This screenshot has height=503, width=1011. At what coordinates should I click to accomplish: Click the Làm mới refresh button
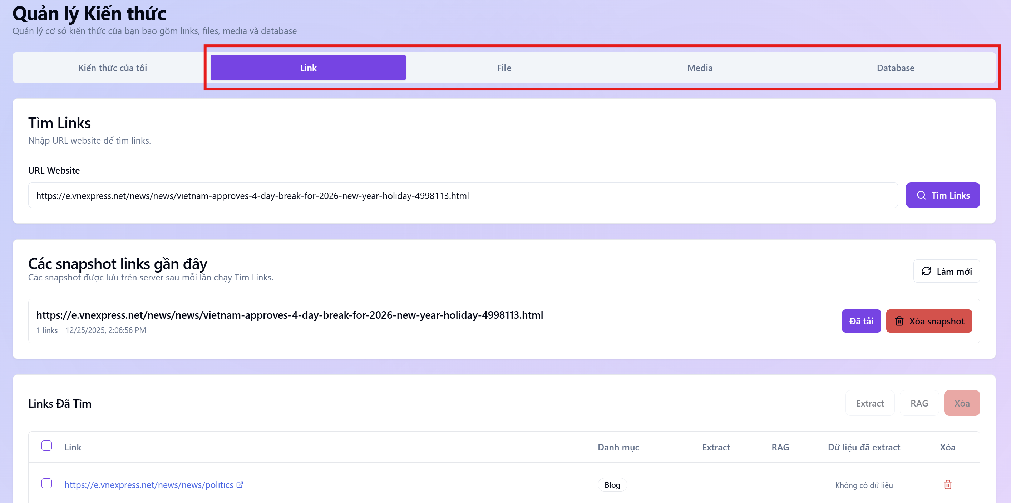coord(946,271)
